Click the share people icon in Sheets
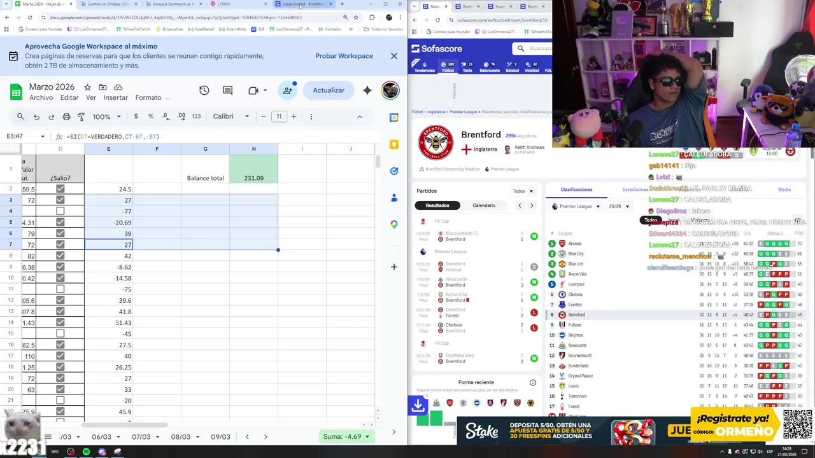 coord(288,90)
